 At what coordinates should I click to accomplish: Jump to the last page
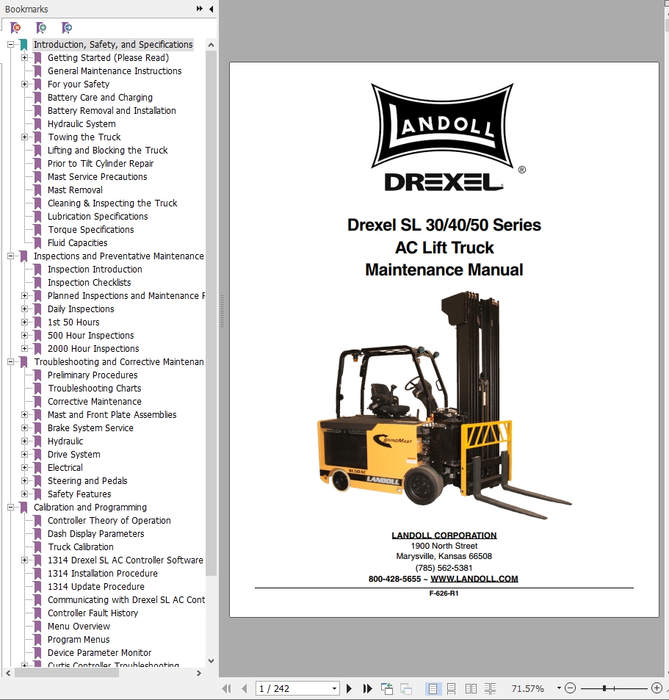point(367,688)
